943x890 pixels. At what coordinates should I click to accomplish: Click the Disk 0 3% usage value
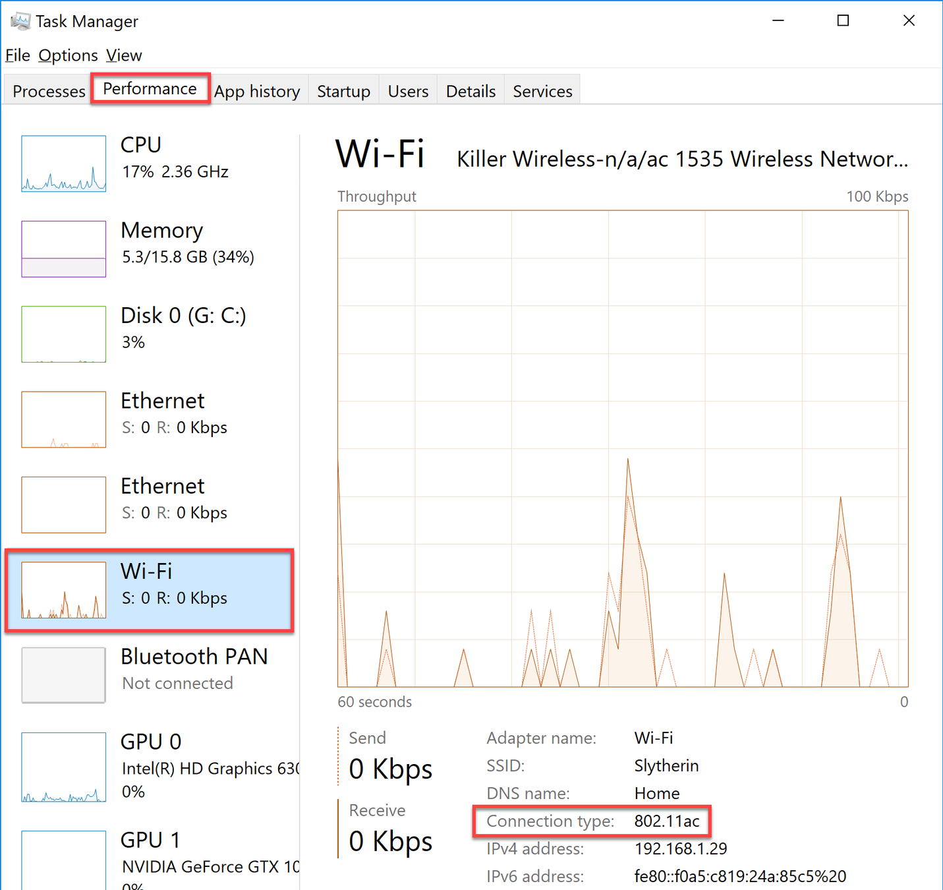[133, 342]
